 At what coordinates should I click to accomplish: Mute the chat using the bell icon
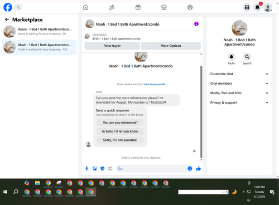tap(232, 57)
